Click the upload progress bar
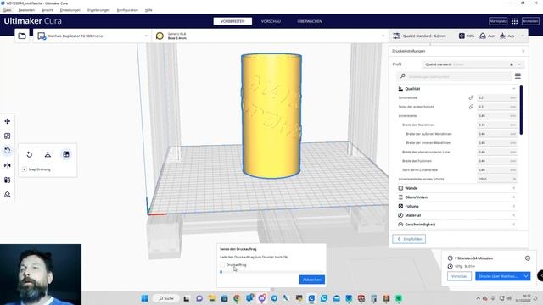Viewport: 543px width, 305px height. point(271,272)
